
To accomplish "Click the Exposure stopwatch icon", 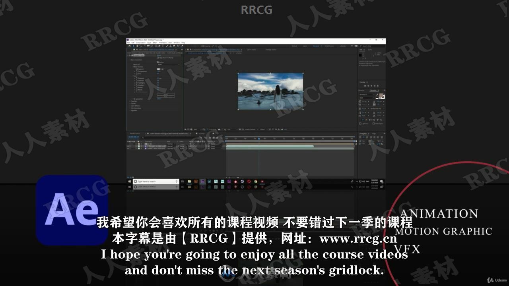I will [x=136, y=78].
